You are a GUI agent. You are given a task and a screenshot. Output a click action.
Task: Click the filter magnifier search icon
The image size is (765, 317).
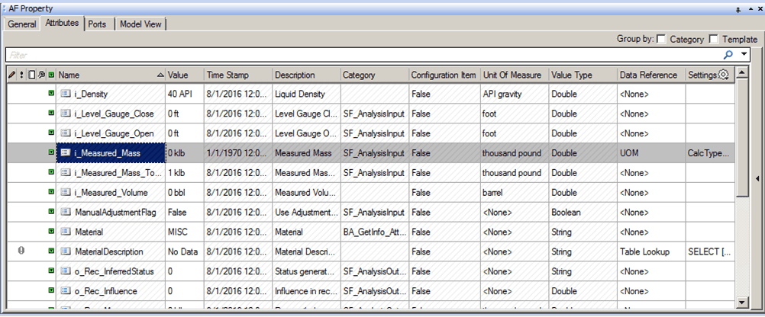[x=729, y=54]
